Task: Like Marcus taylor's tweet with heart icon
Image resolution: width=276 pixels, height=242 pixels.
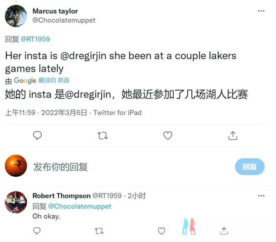Action: (168, 136)
